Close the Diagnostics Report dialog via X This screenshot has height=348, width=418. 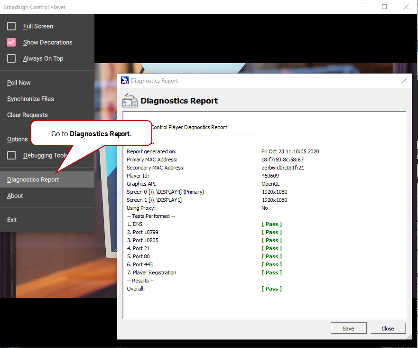click(404, 80)
